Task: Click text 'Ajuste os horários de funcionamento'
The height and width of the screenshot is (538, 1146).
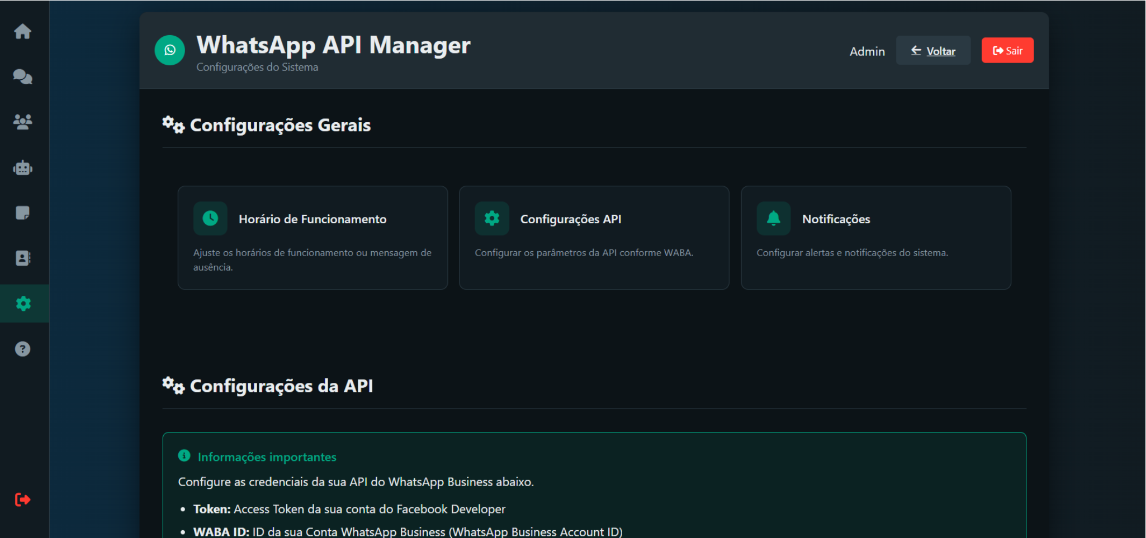Action: (273, 253)
